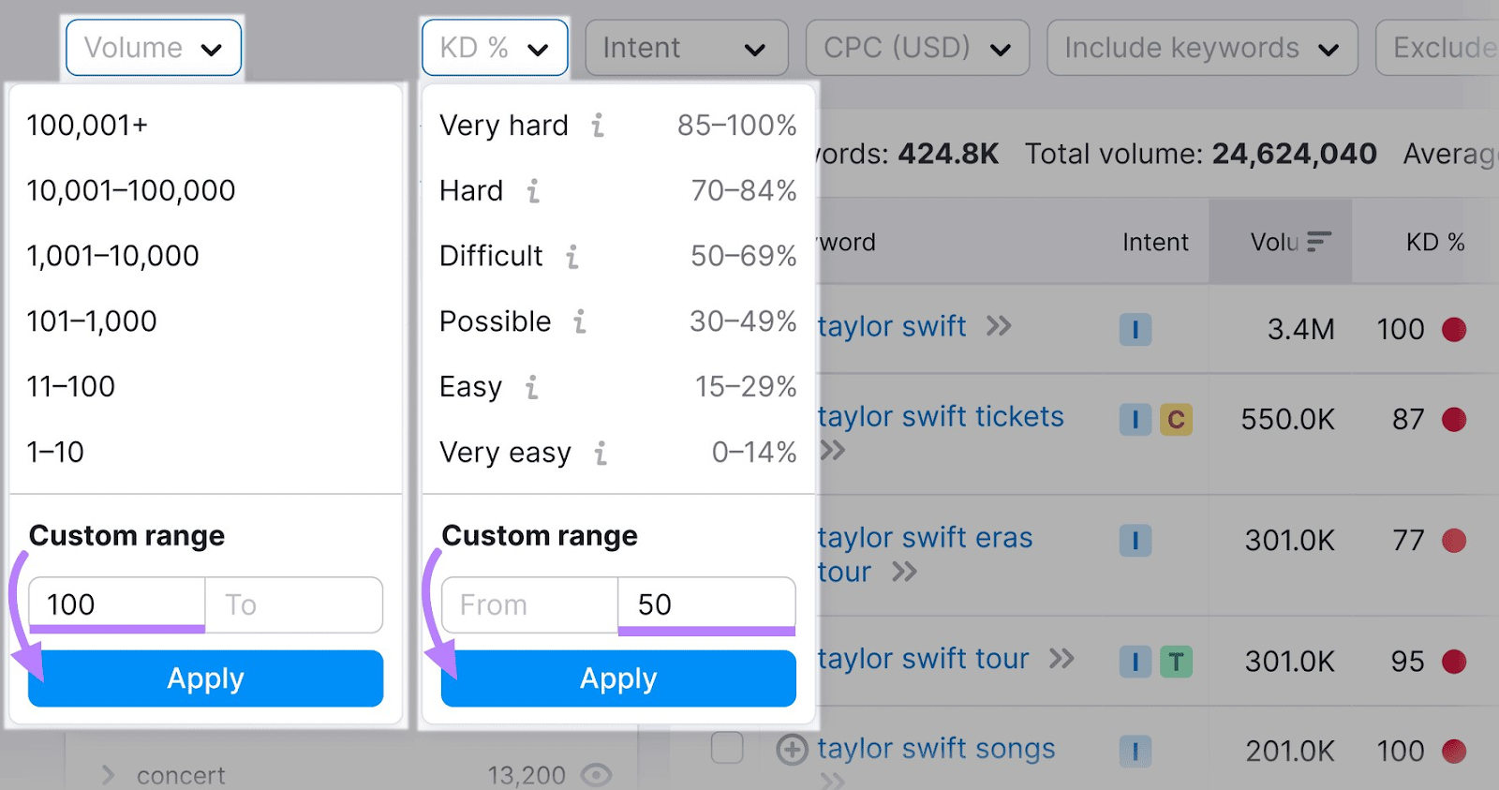Click the sort icon in the Volume column header
The image size is (1499, 790).
click(x=1319, y=241)
